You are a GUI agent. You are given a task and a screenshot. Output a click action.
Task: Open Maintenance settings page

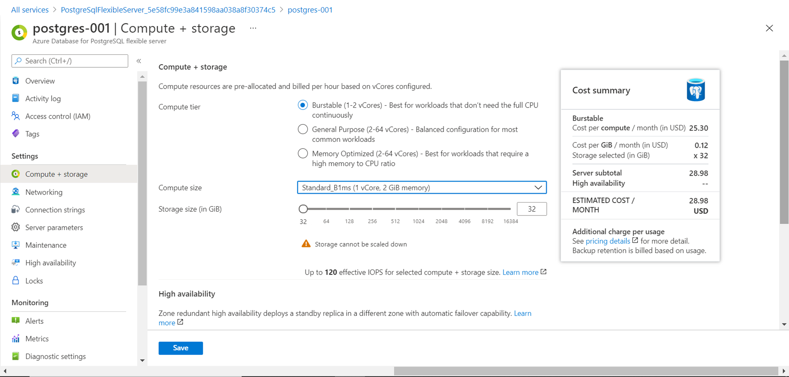coord(46,245)
